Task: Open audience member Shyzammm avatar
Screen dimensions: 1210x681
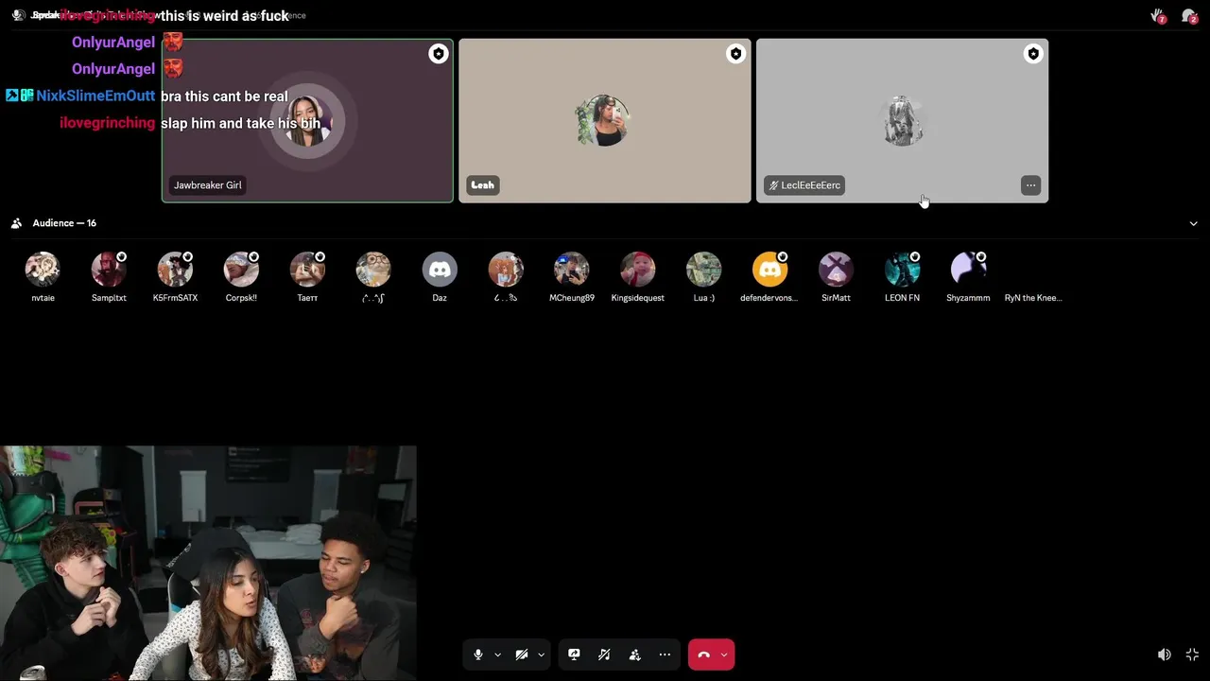Action: coord(968,270)
